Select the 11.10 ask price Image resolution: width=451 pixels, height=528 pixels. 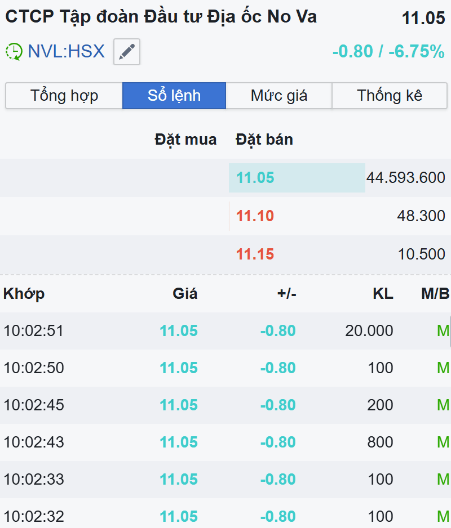[255, 216]
